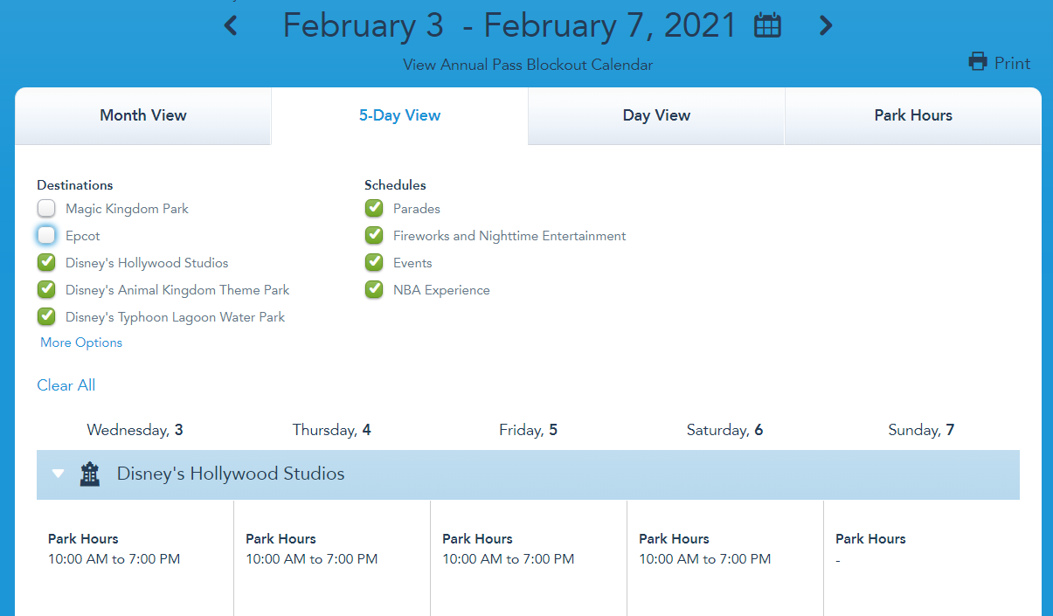Viewport: 1053px width, 616px height.
Task: Check the Epcot destination checkbox
Action: point(46,236)
